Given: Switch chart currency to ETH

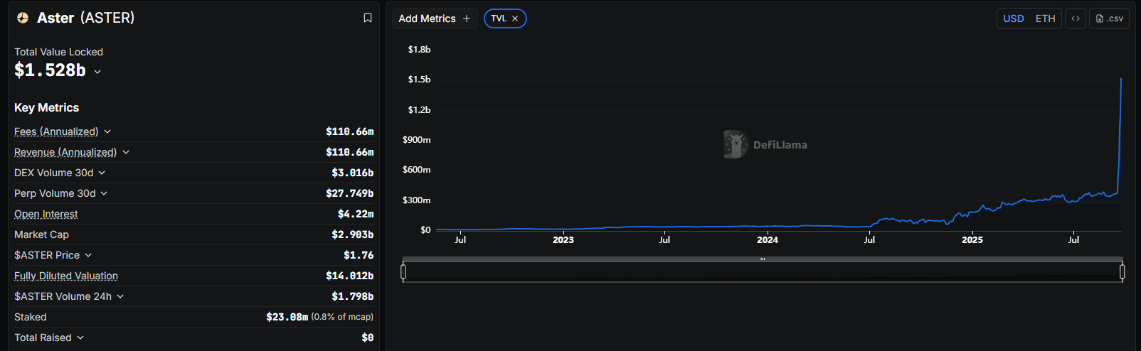Looking at the screenshot, I should (1045, 18).
